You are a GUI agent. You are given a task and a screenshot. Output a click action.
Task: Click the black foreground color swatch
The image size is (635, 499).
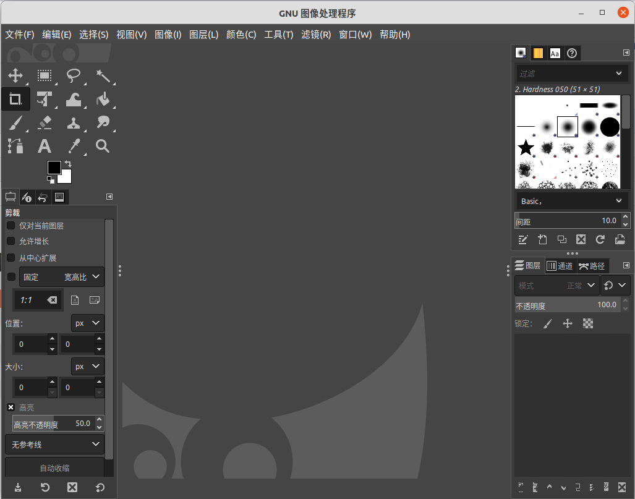[54, 168]
